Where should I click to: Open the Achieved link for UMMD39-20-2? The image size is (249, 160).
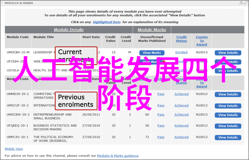[x=181, y=94]
